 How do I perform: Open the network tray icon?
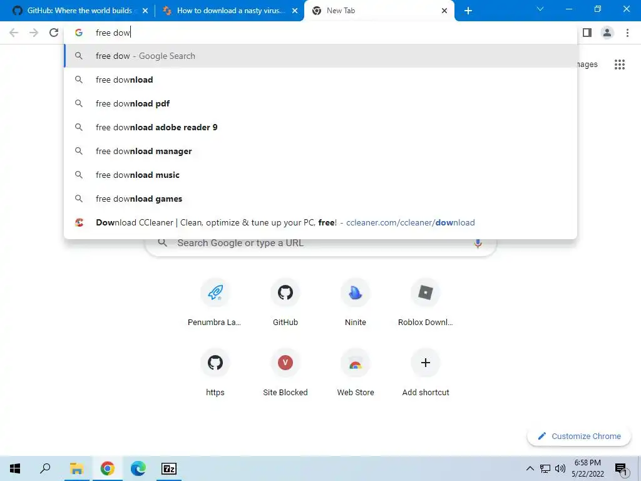(545, 468)
